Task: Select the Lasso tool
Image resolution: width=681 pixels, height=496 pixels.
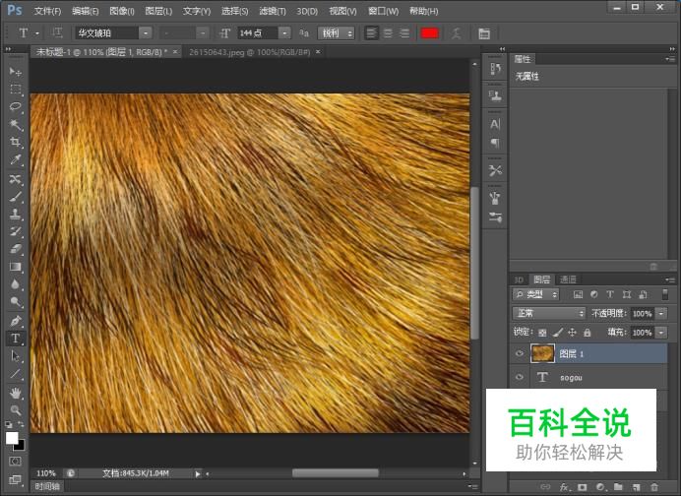Action: click(x=15, y=106)
